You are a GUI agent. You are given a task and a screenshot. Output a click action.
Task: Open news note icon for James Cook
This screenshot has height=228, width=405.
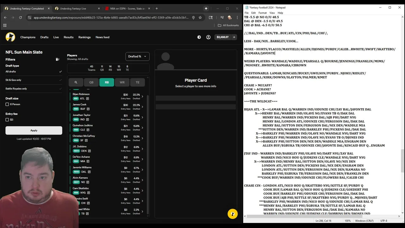(88, 109)
